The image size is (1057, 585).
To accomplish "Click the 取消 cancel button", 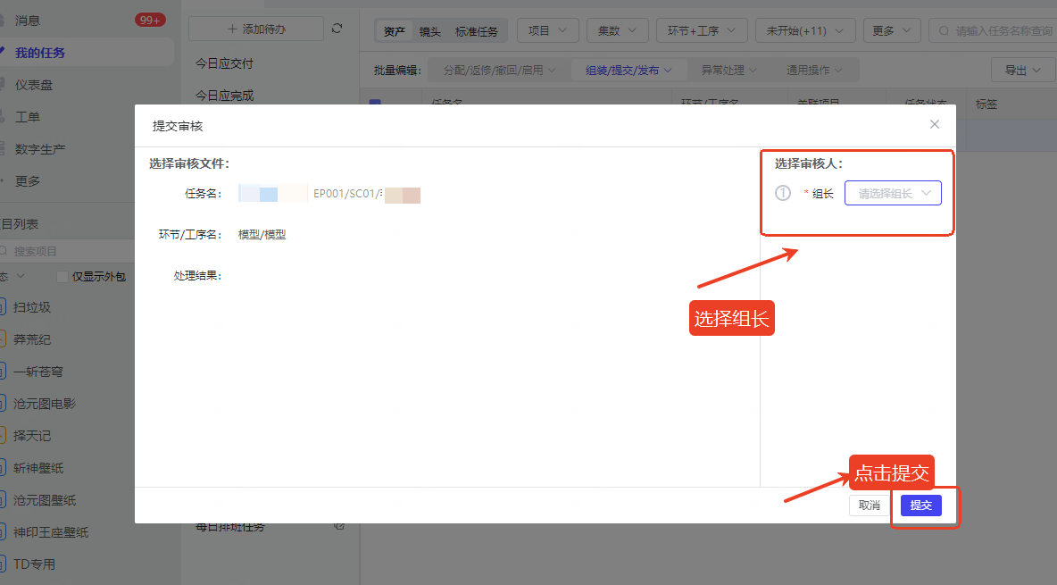I will pyautogui.click(x=869, y=506).
